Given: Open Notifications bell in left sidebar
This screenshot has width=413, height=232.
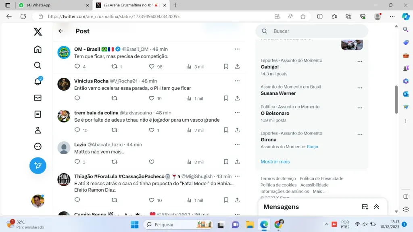Looking at the screenshot, I should 38,81.
